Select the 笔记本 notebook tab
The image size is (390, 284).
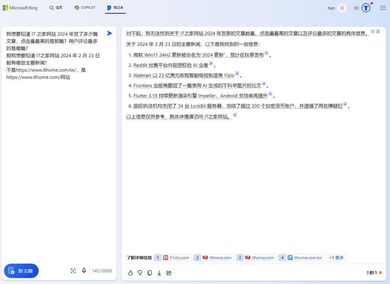tap(115, 8)
